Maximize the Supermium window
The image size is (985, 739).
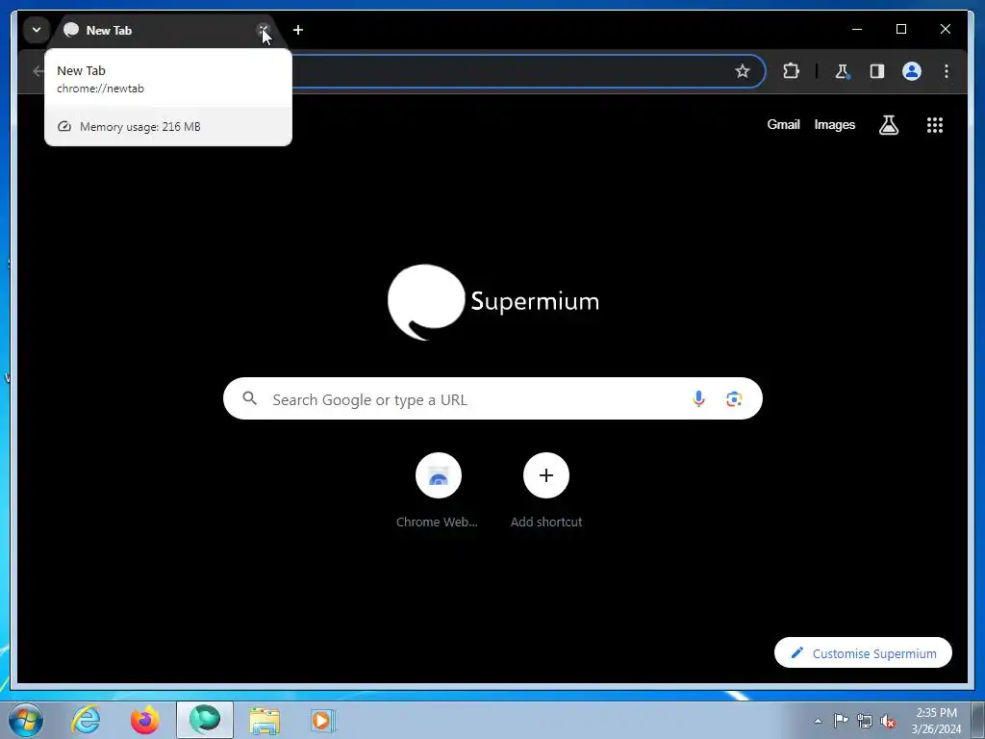(x=900, y=29)
